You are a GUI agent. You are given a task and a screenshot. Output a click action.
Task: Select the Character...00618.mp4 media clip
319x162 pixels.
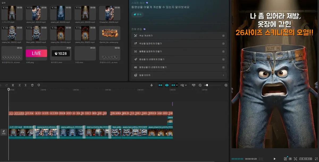[x=110, y=13]
